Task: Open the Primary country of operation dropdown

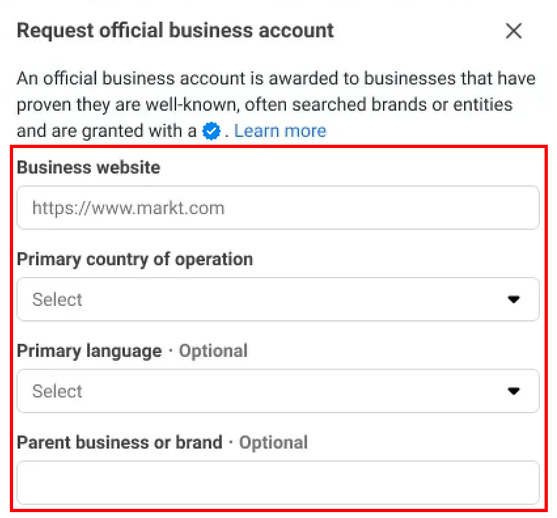Action: [278, 299]
